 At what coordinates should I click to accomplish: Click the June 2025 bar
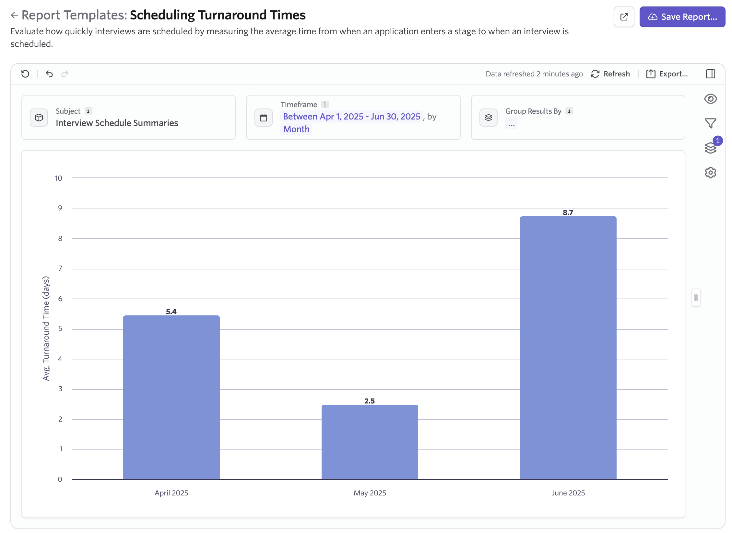tap(568, 348)
